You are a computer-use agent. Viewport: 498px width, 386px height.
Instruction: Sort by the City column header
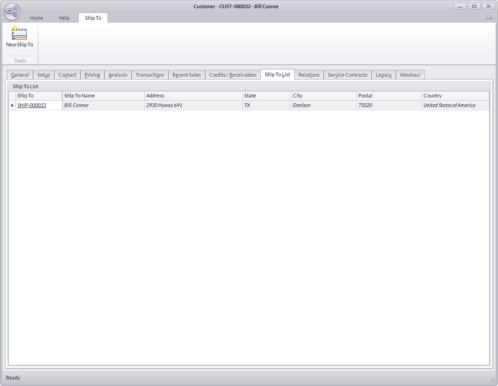[324, 96]
